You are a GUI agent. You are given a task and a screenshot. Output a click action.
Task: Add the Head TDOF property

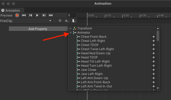point(154,57)
